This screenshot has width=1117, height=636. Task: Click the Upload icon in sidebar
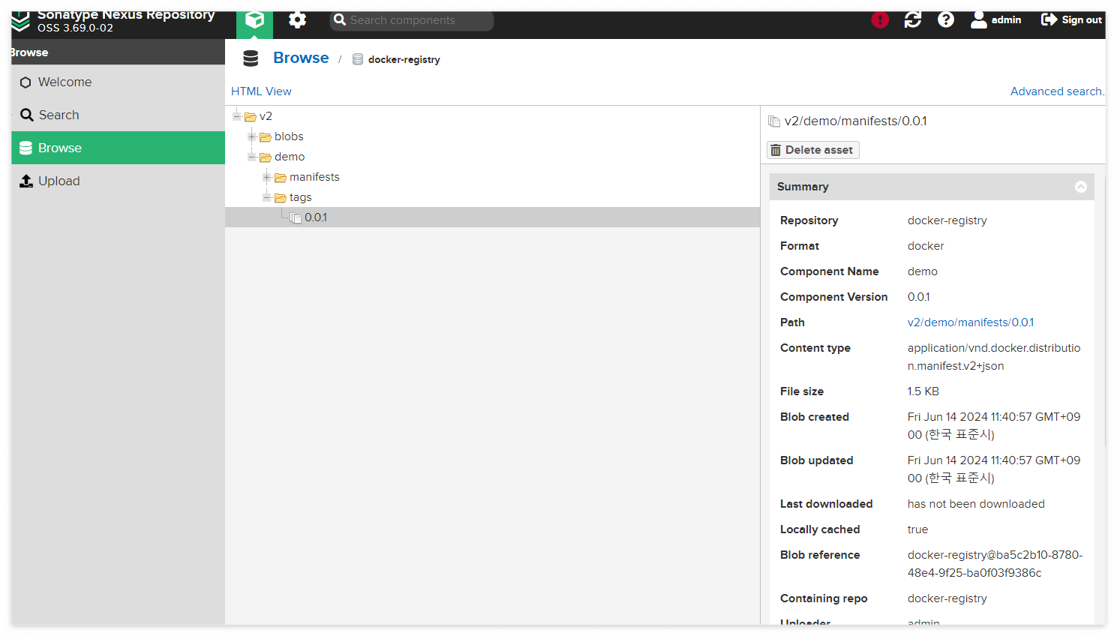tap(26, 181)
